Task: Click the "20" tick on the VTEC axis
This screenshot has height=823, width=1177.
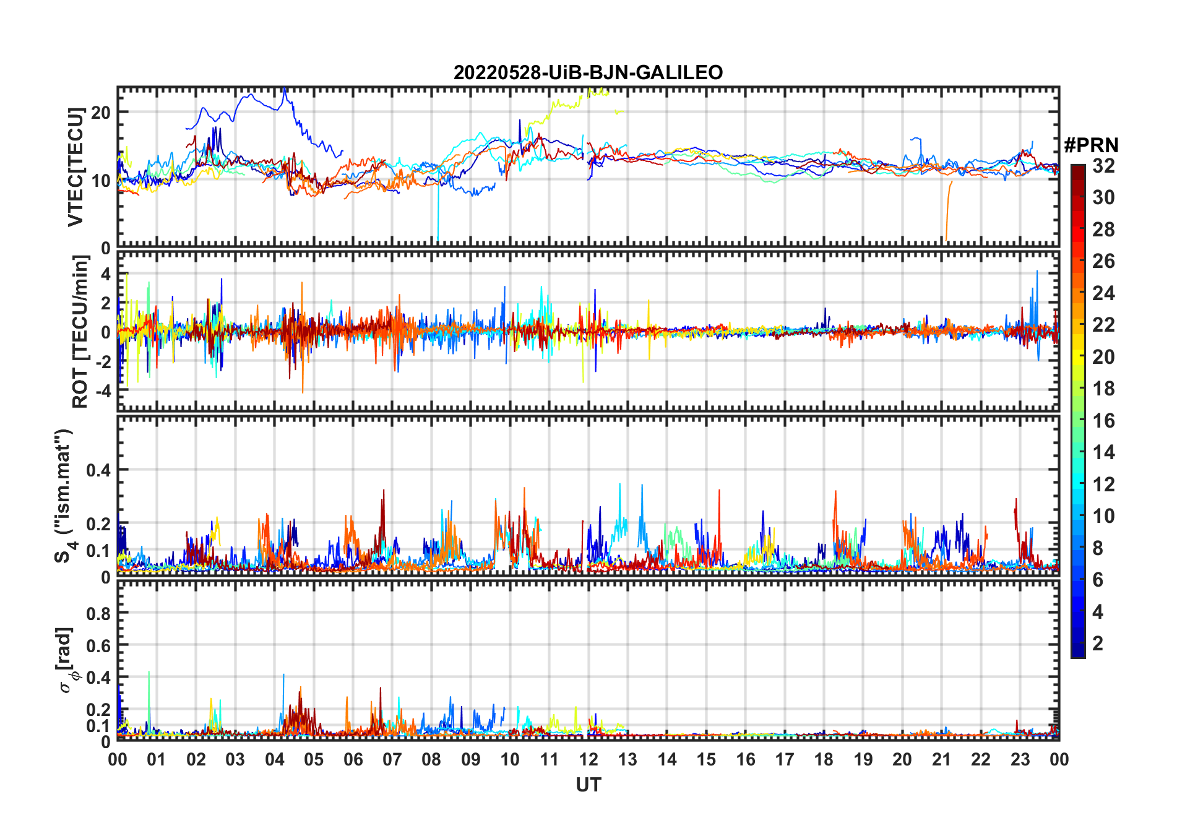Action: (100, 113)
